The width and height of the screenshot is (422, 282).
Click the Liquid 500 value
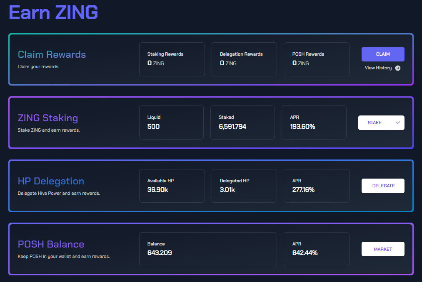tap(153, 126)
